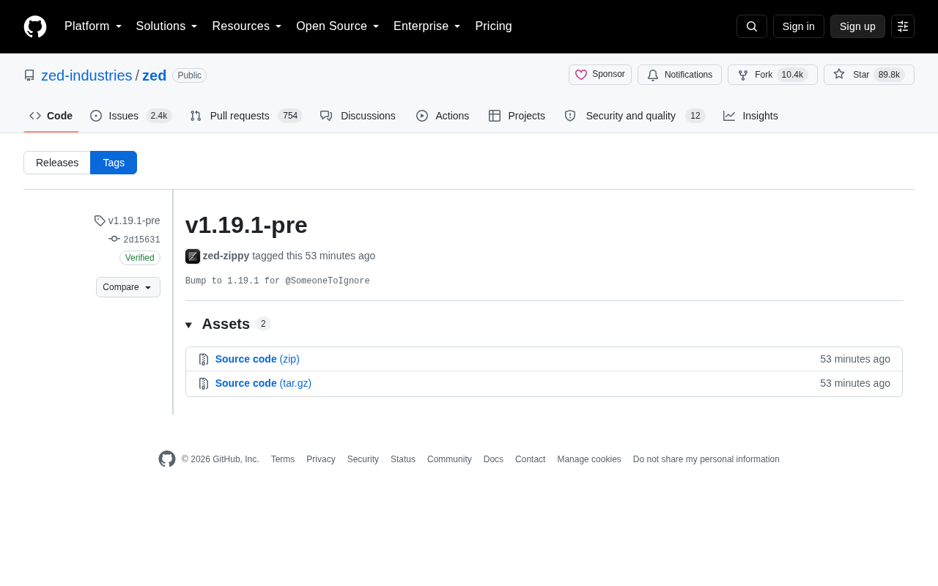Click Manage cookies in footer

tap(589, 459)
